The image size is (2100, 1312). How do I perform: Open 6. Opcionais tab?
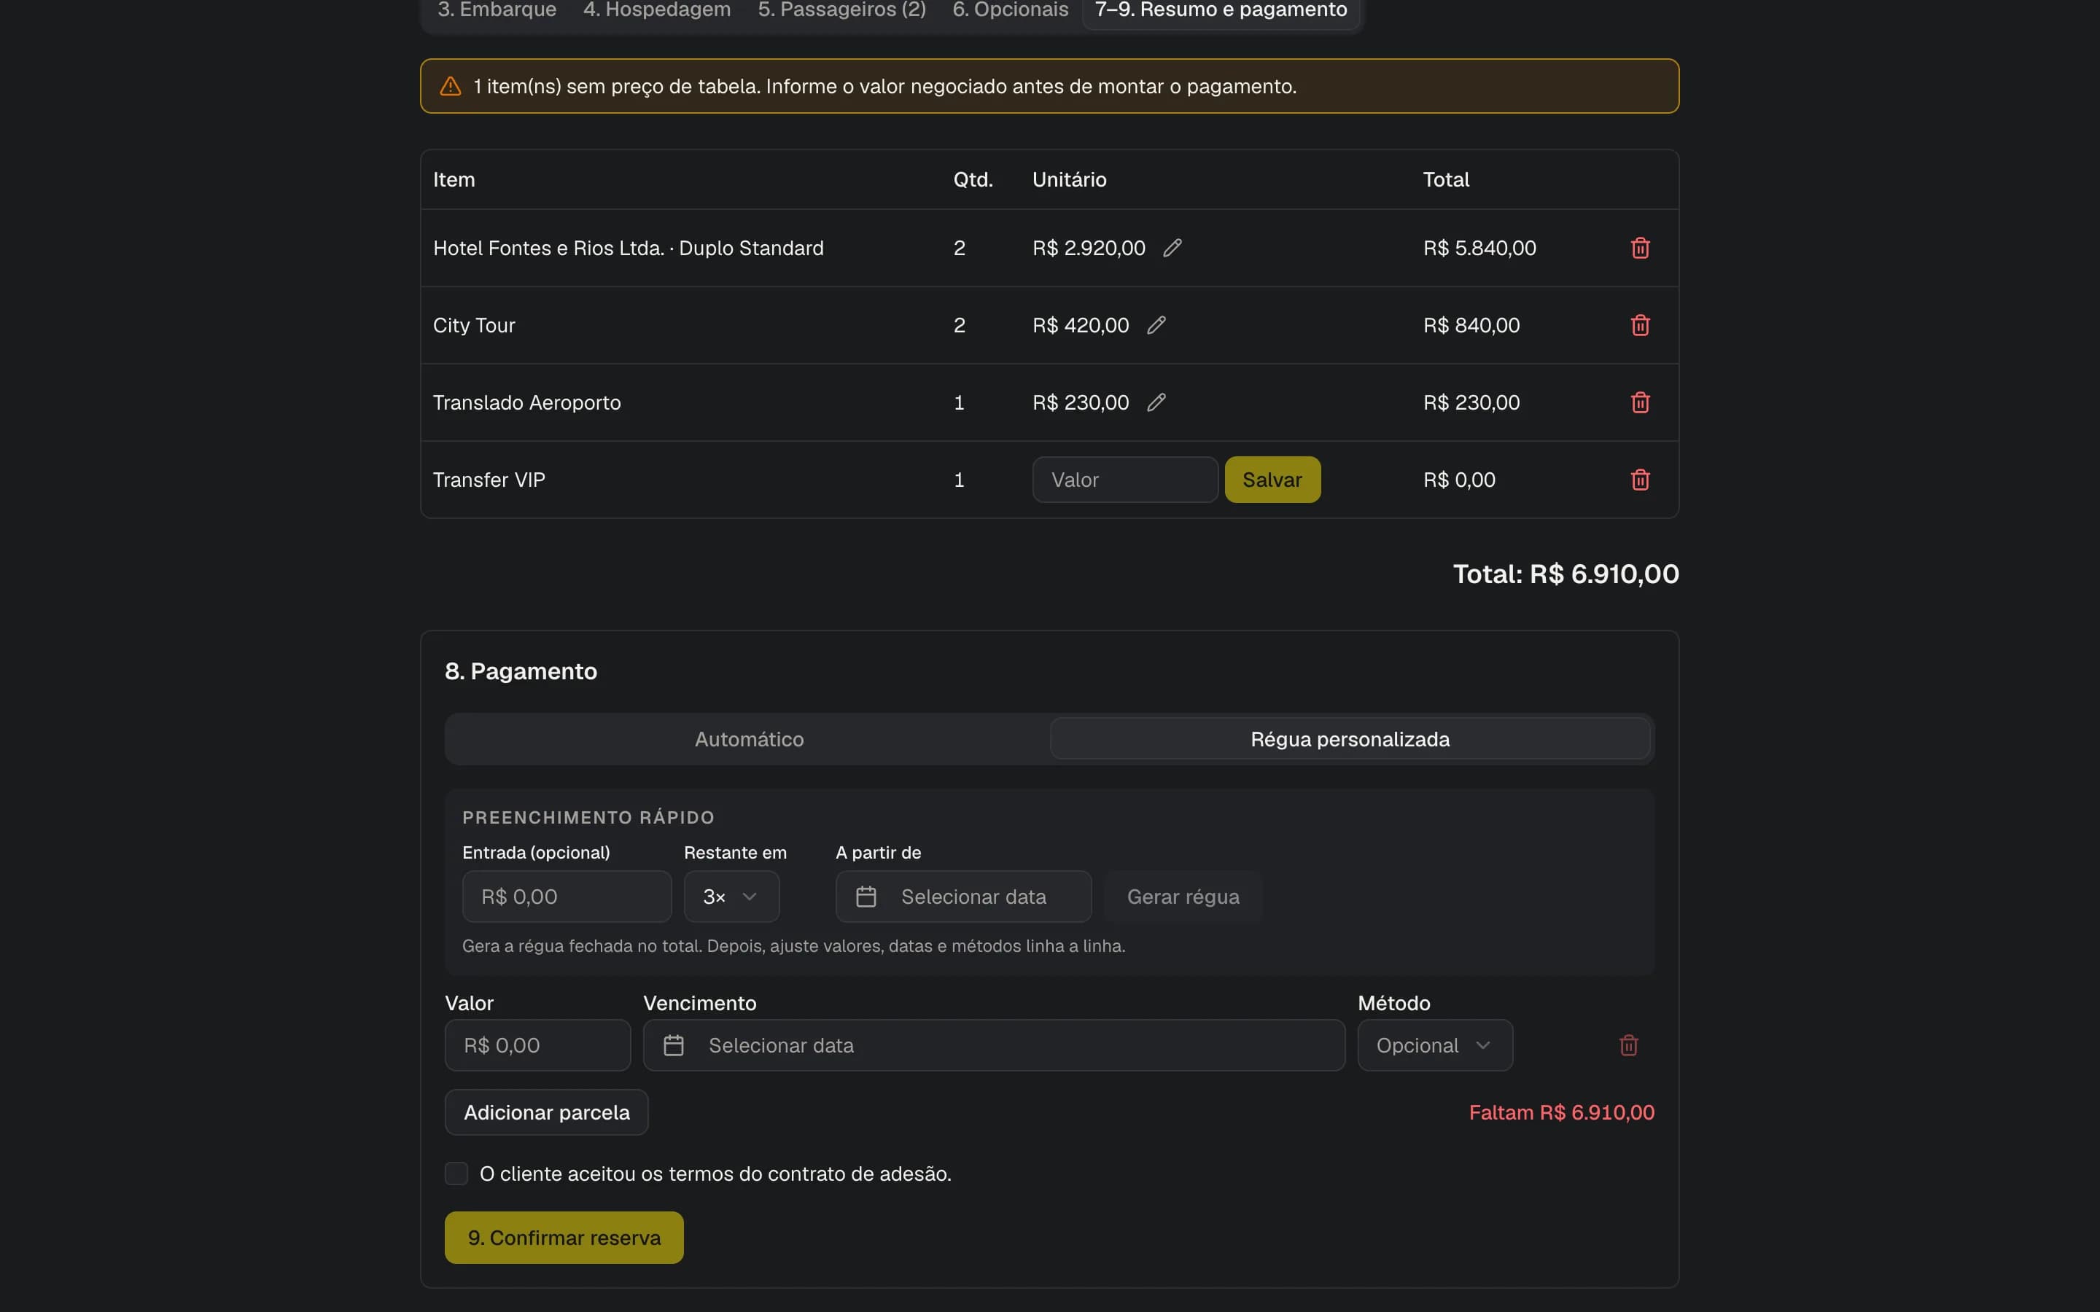pyautogui.click(x=1010, y=10)
